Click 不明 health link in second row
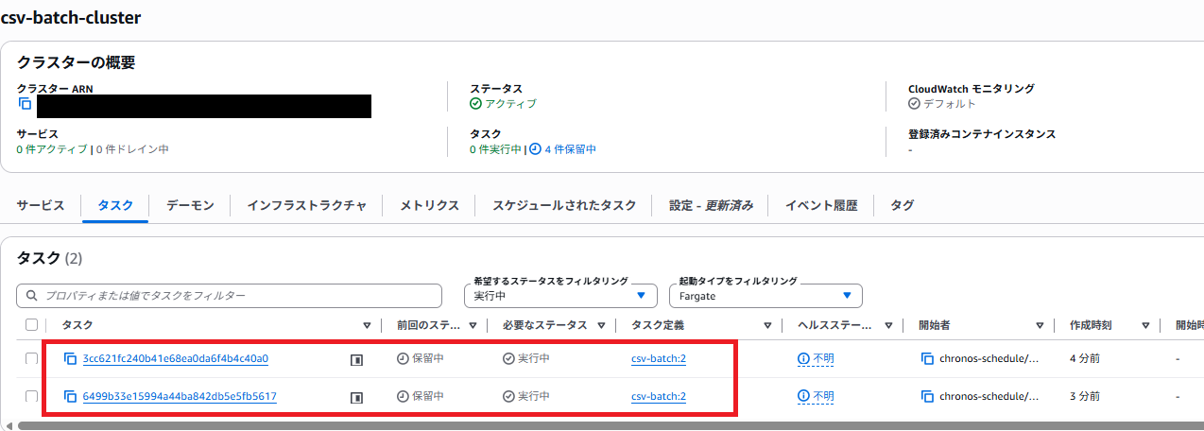Image resolution: width=1204 pixels, height=431 pixels. (823, 396)
